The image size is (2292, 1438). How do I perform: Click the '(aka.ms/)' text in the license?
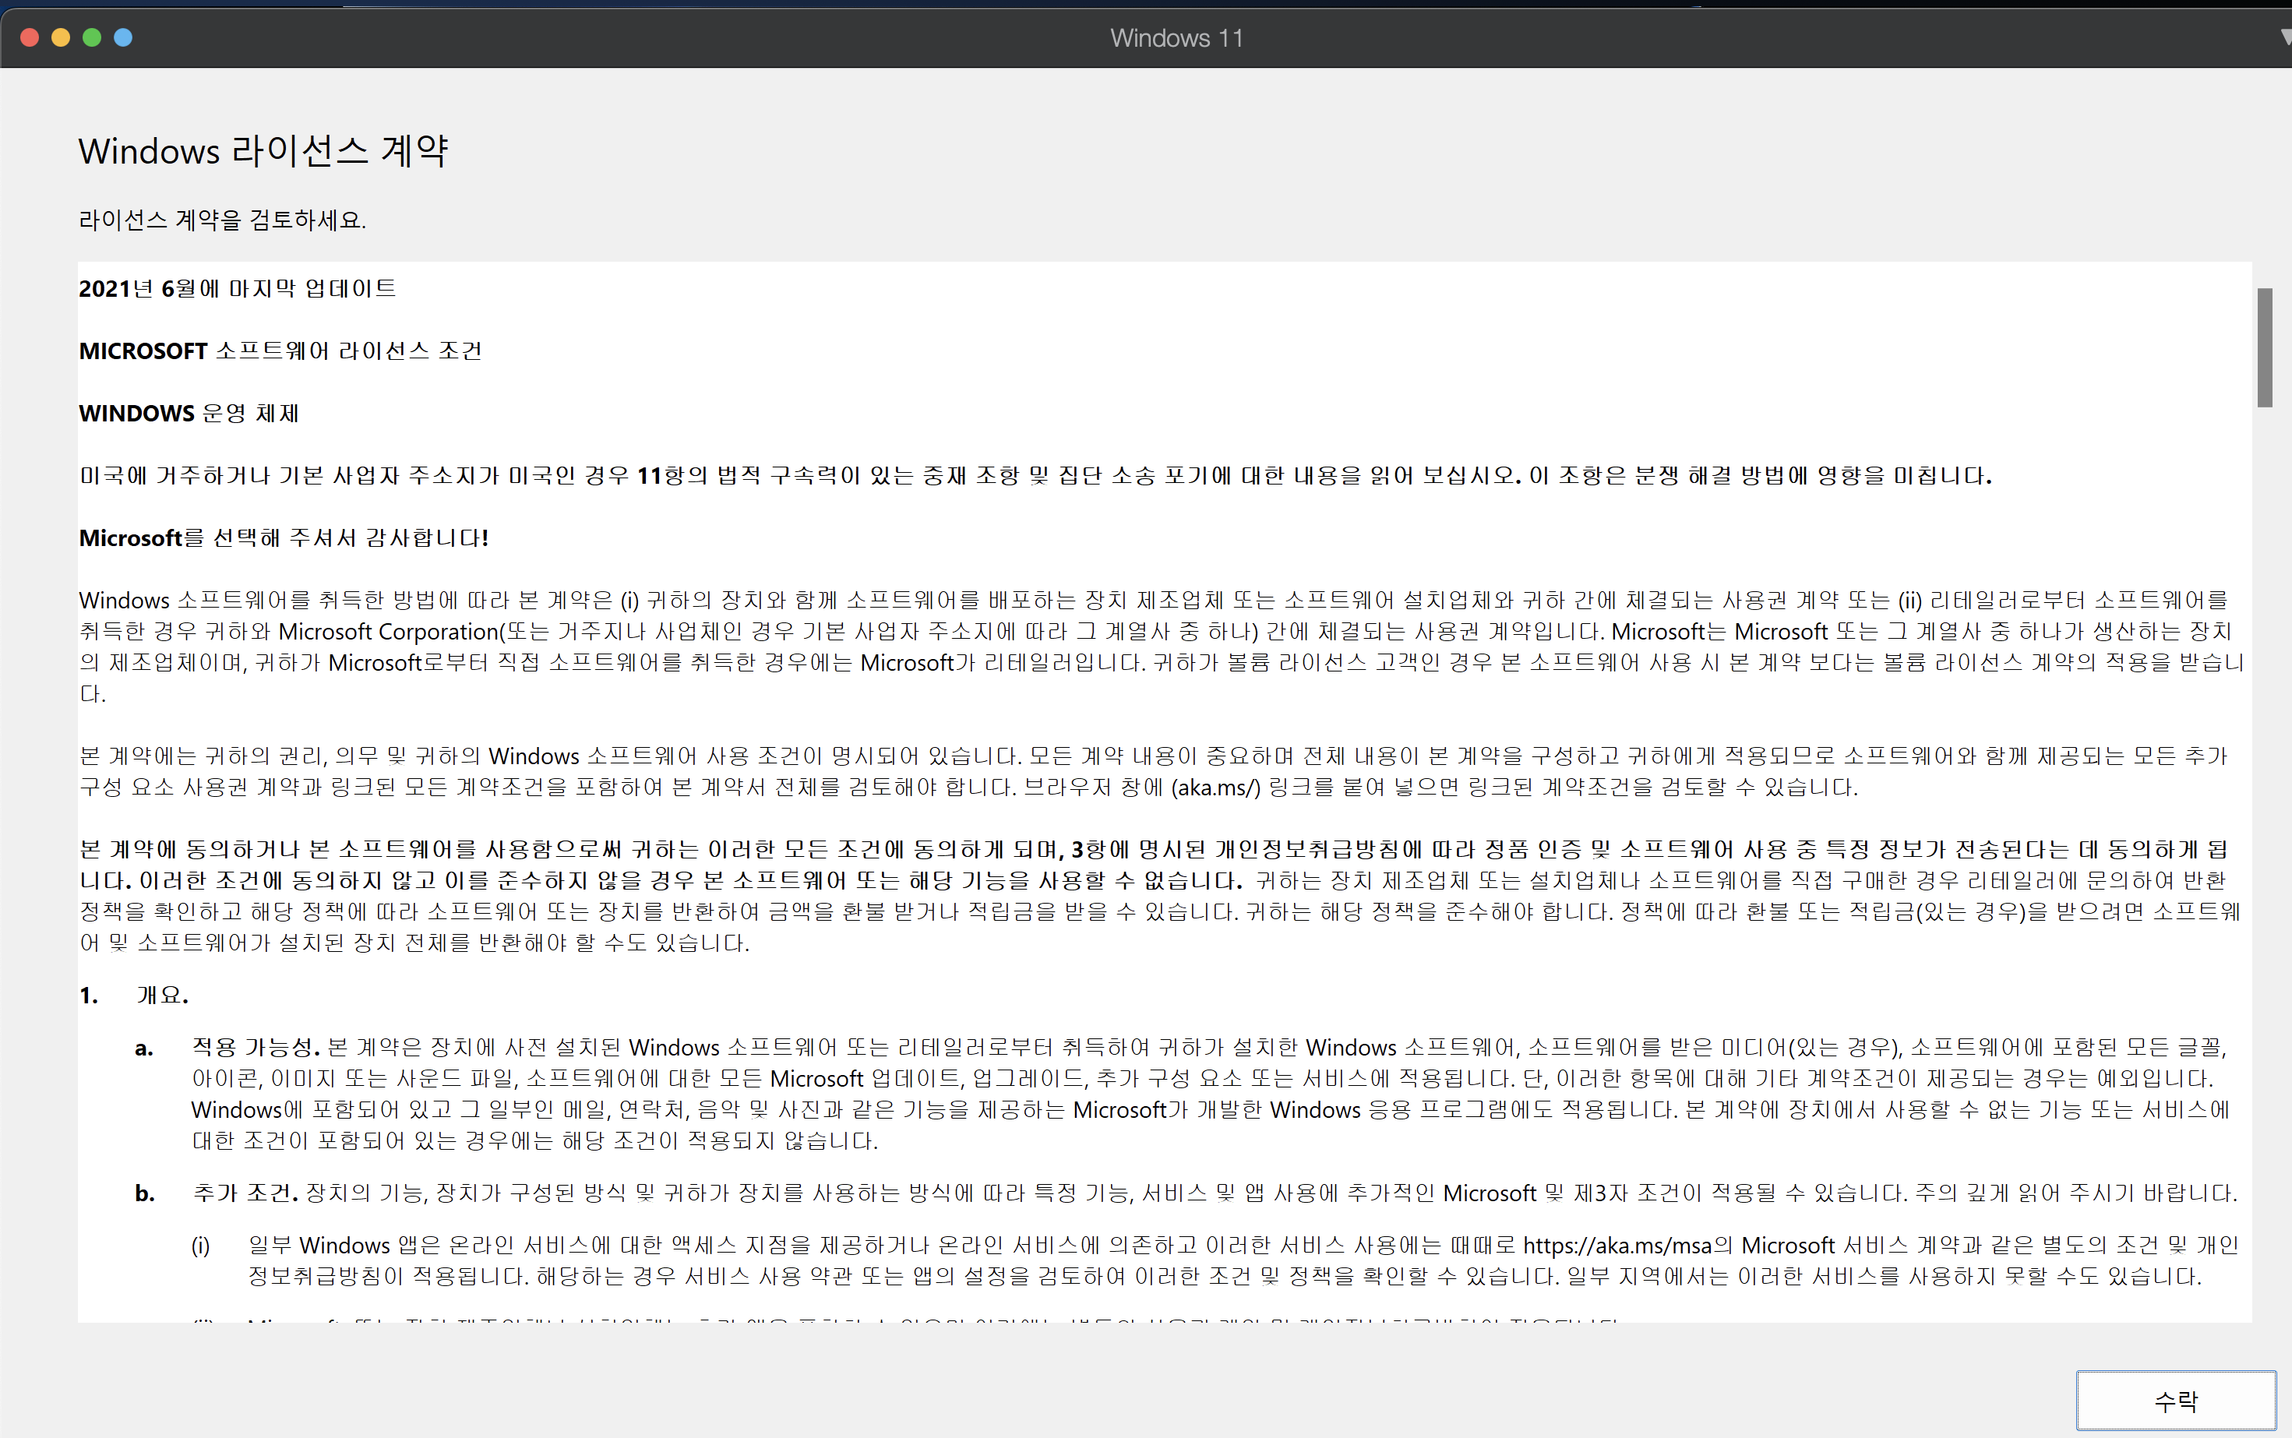[x=1215, y=788]
